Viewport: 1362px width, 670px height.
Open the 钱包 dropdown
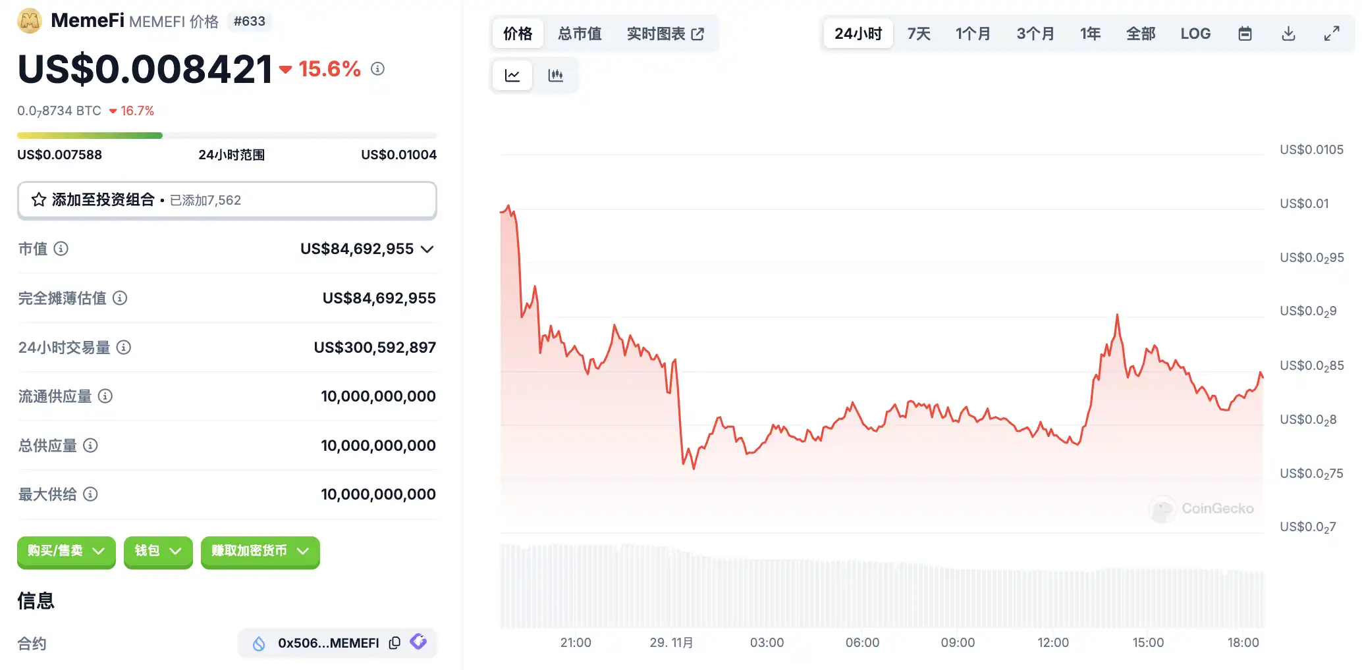[158, 551]
